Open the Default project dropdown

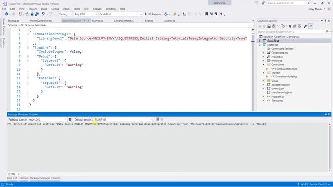123,119
